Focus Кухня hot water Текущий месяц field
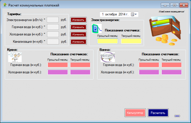This screenshot has width=191, height=123. pyautogui.click(x=80, y=65)
